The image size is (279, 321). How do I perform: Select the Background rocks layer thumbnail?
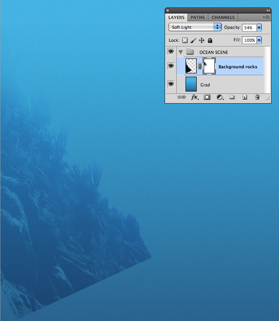point(191,66)
